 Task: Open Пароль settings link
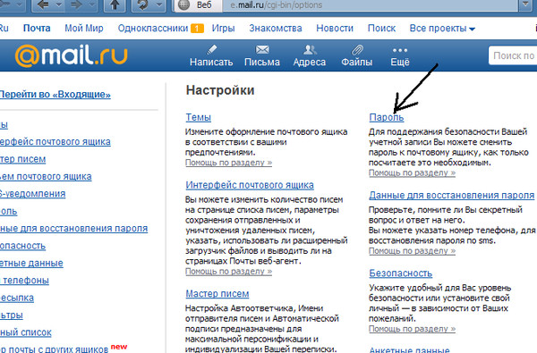(x=387, y=117)
